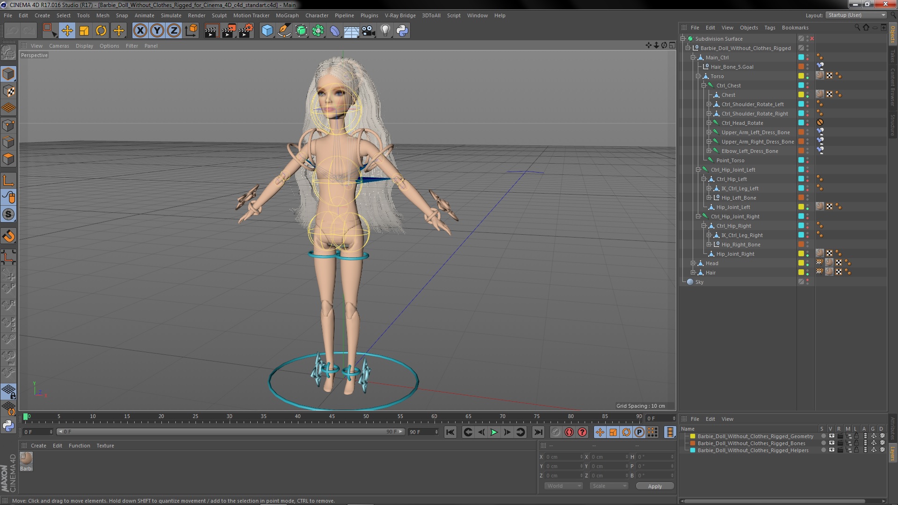Click the Bend deformer icon
Screen dimensions: 898x505
point(335,31)
